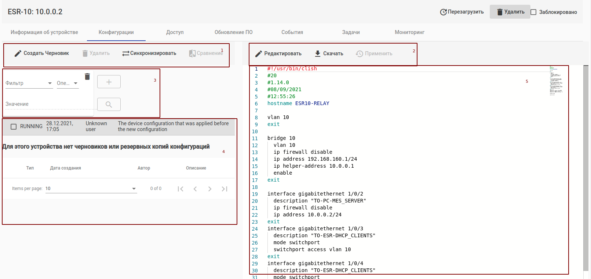Toggle the Заблокировано checkbox
Screen dimensions: 591x279
533,12
